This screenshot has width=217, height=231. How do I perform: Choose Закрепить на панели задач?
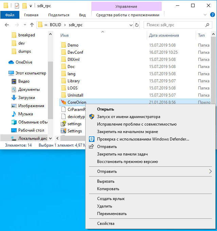151,154
